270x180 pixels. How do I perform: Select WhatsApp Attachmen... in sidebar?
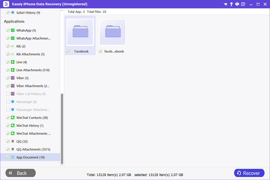point(33,38)
